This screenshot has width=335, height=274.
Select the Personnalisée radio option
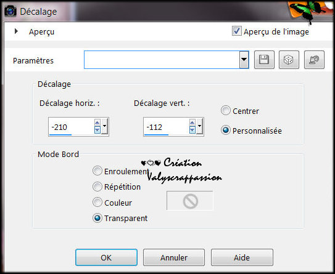226,130
